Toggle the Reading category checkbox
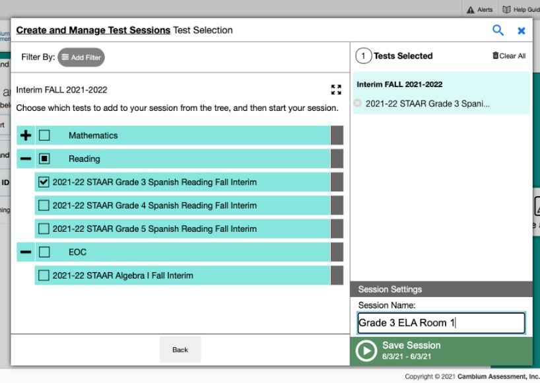This screenshot has width=540, height=383. [x=44, y=158]
